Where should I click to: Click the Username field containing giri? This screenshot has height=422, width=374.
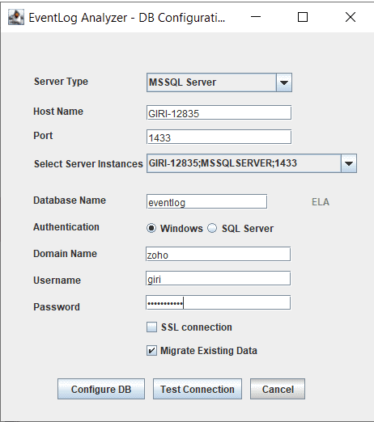pyautogui.click(x=218, y=278)
